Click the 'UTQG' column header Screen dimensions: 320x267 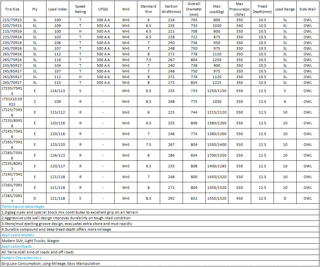pyautogui.click(x=103, y=9)
